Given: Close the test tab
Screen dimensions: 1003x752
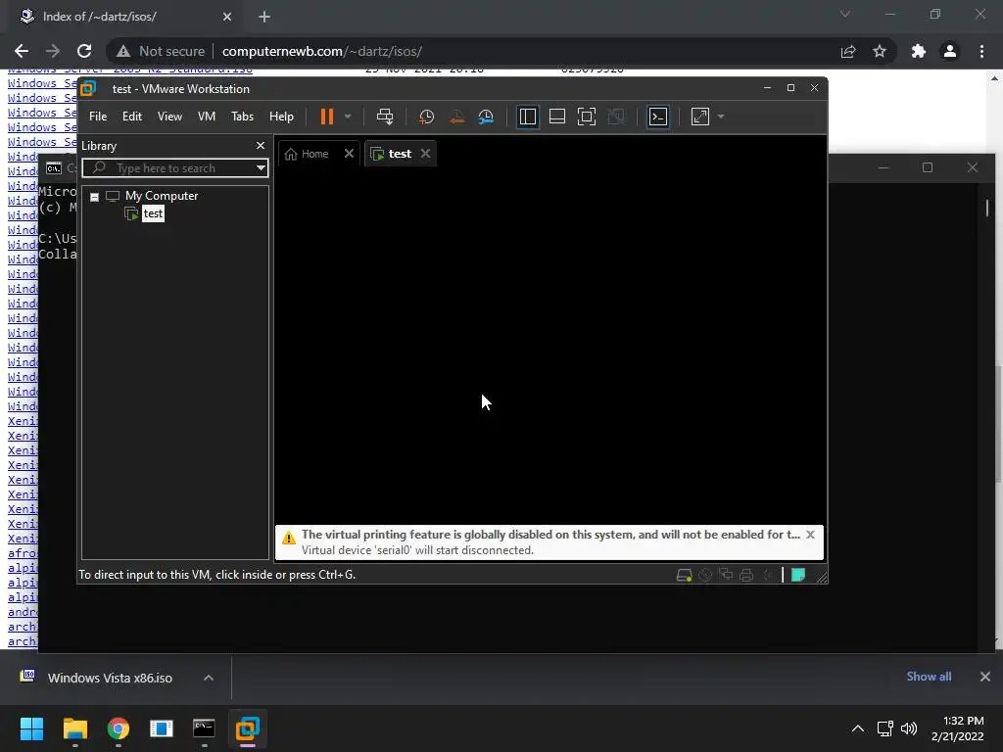Looking at the screenshot, I should coord(425,154).
